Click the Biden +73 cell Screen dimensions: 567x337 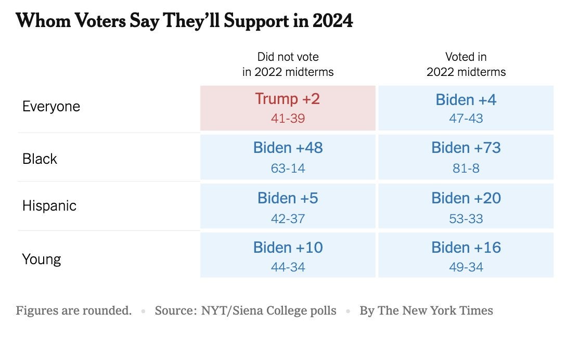pos(466,157)
